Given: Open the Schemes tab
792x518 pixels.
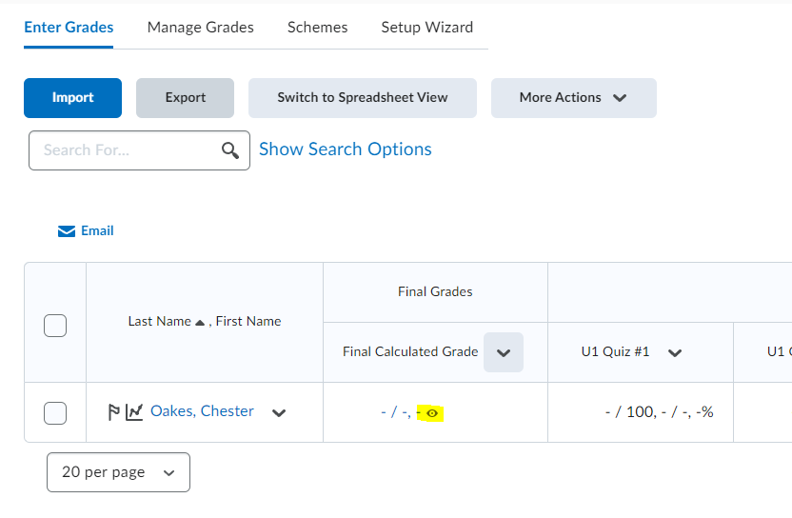Looking at the screenshot, I should click(x=317, y=28).
